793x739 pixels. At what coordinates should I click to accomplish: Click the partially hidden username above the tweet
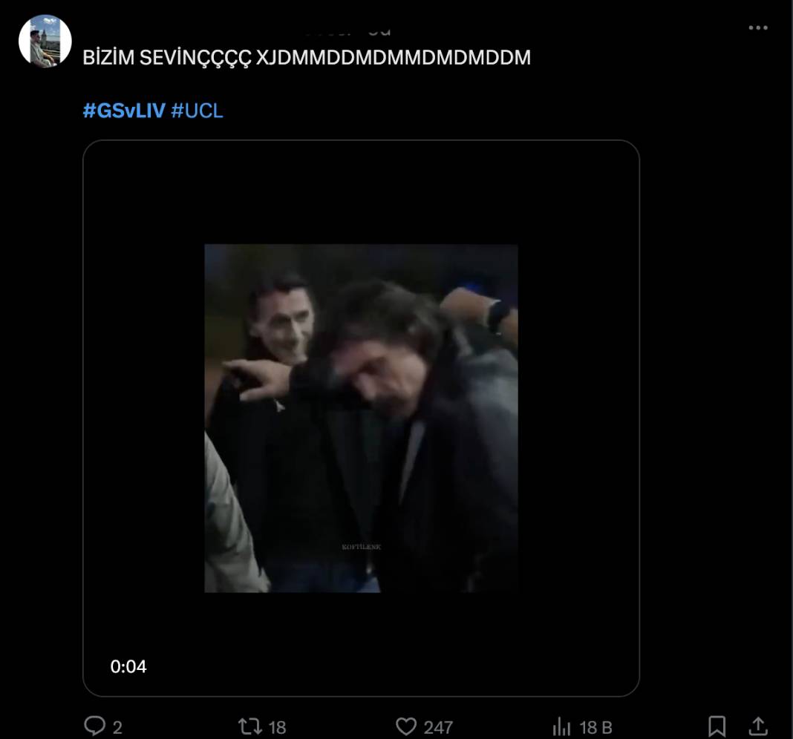click(x=347, y=31)
